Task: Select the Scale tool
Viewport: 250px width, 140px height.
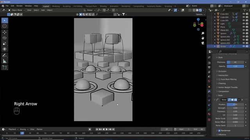Action: [x=5, y=44]
